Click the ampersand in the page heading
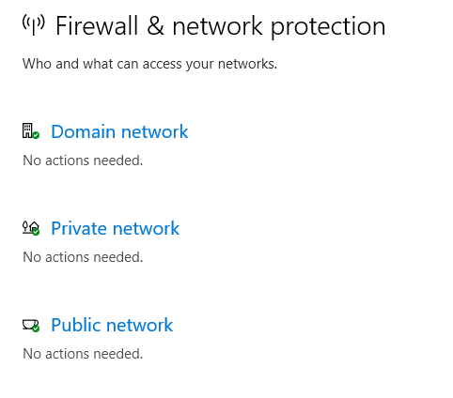This screenshot has width=453, height=398. [x=155, y=25]
